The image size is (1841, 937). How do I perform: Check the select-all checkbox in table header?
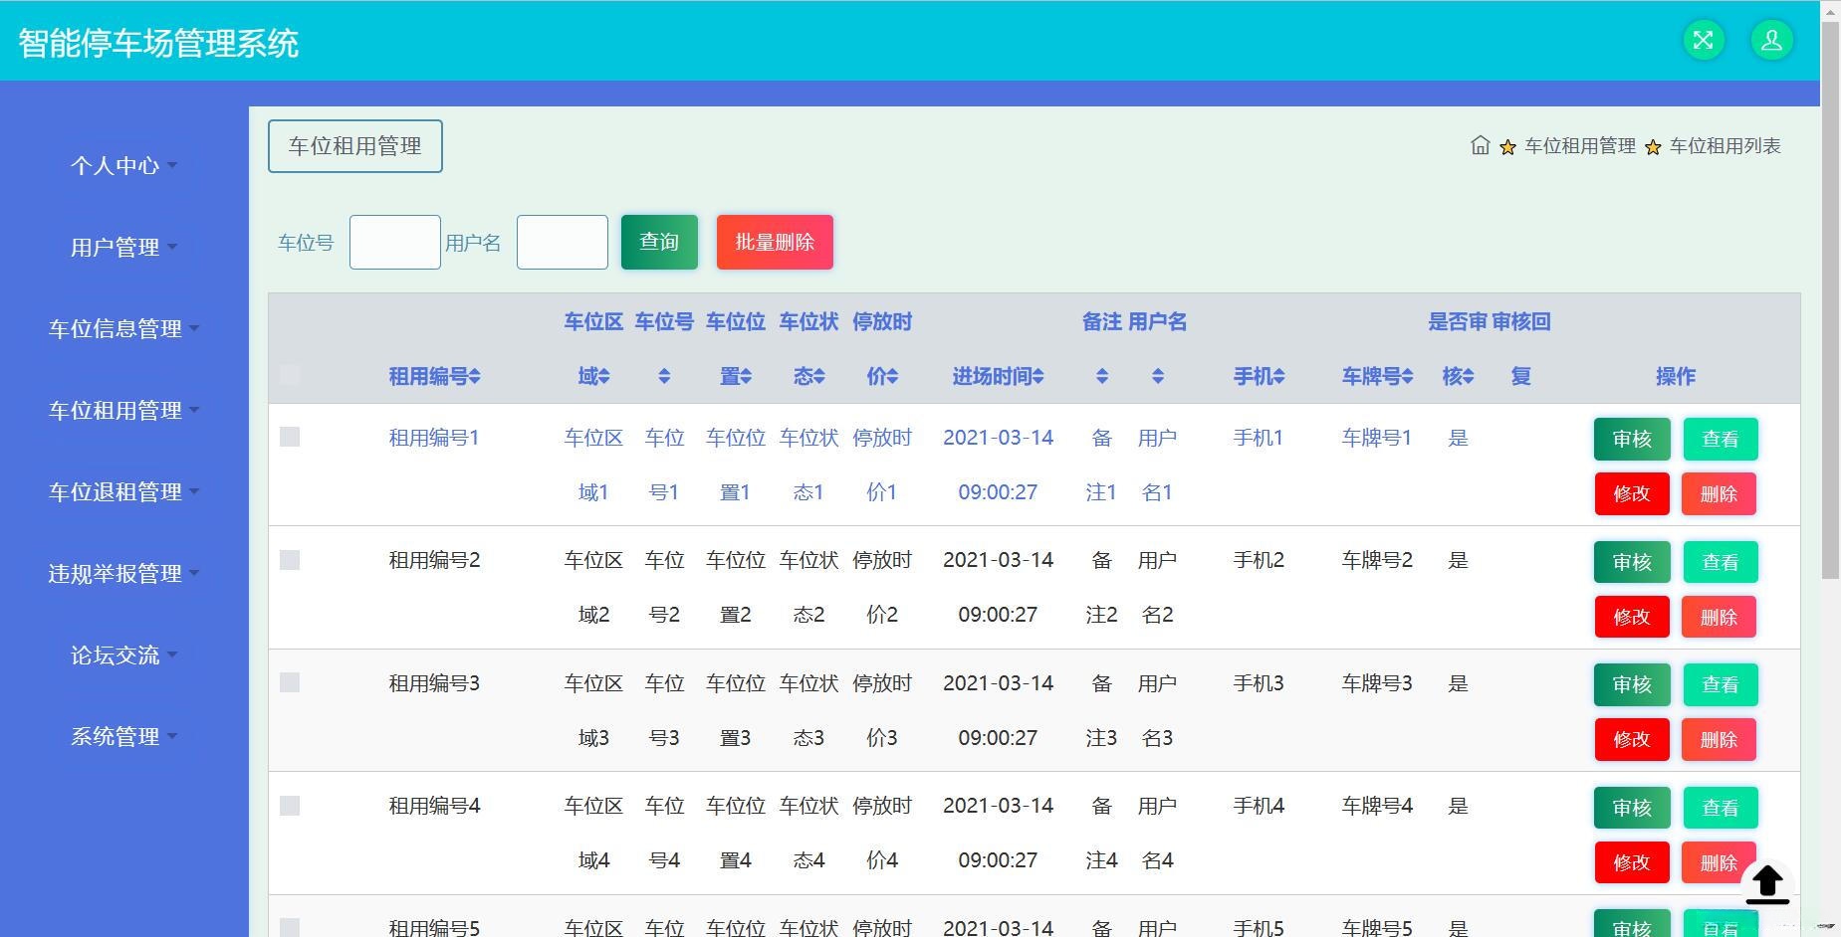[290, 374]
